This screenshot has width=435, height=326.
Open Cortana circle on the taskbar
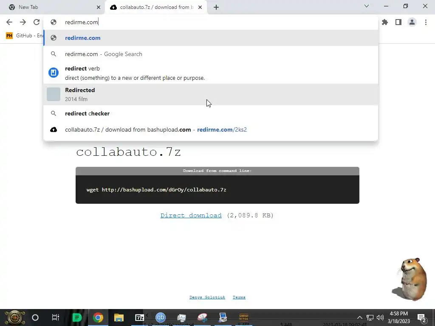pyautogui.click(x=35, y=318)
